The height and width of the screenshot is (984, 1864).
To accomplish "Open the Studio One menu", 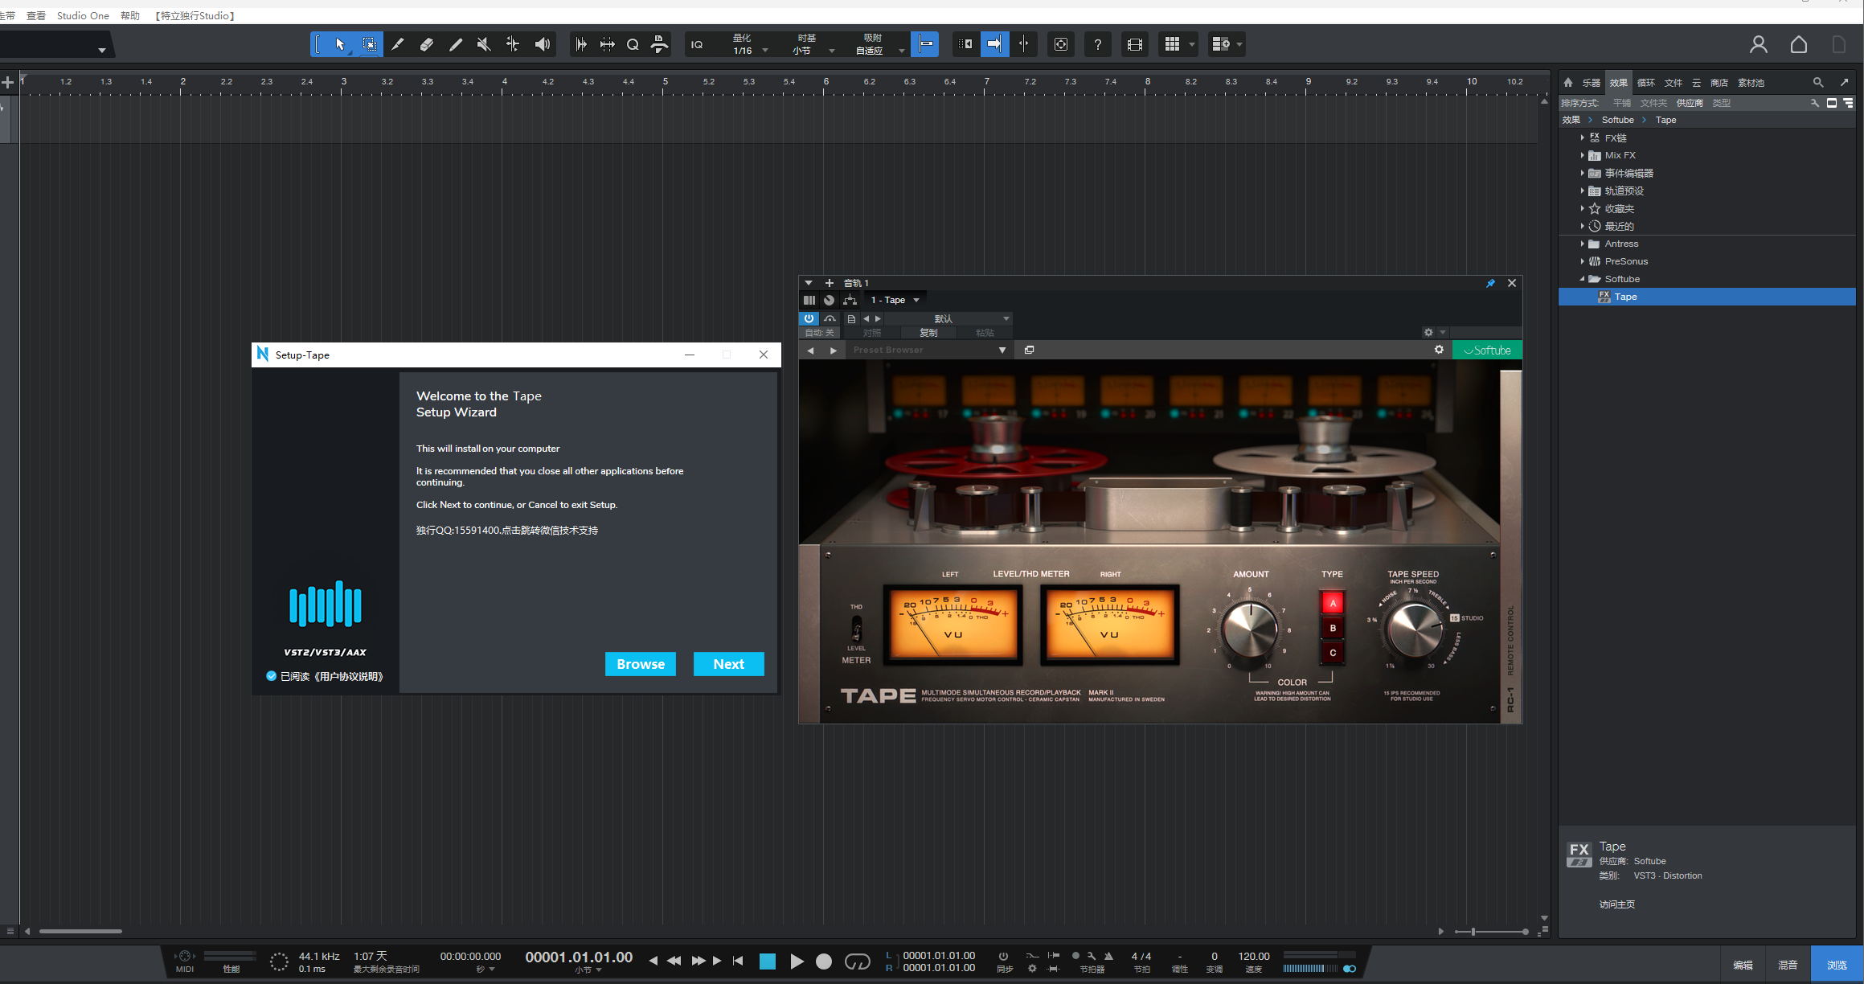I will point(82,15).
